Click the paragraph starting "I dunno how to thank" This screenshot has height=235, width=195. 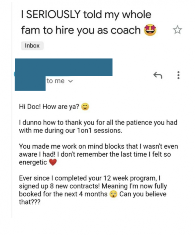[x=98, y=126]
